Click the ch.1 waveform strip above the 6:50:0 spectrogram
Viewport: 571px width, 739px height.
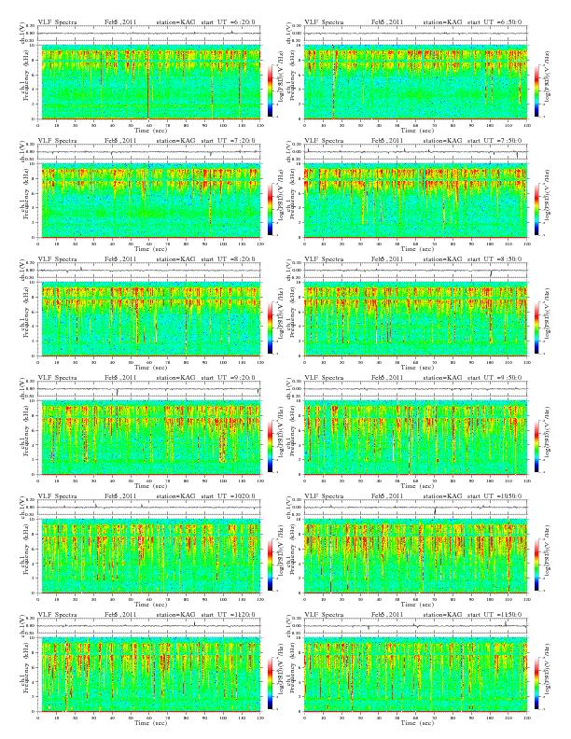pos(415,34)
